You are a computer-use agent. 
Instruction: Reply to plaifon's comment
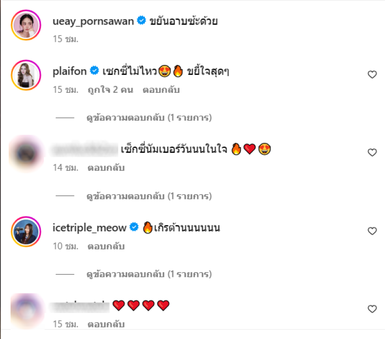(161, 90)
